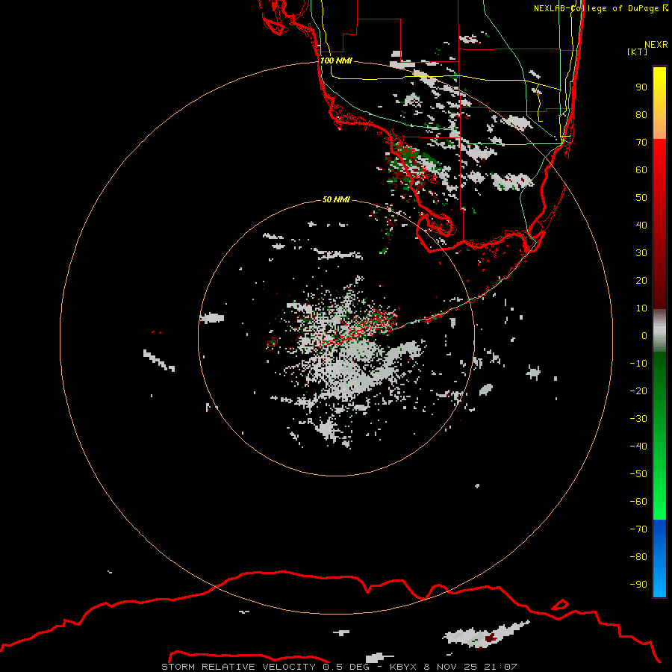The height and width of the screenshot is (672, 672).
Task: Click the KBYX station identifier in footer
Action: [x=403, y=667]
